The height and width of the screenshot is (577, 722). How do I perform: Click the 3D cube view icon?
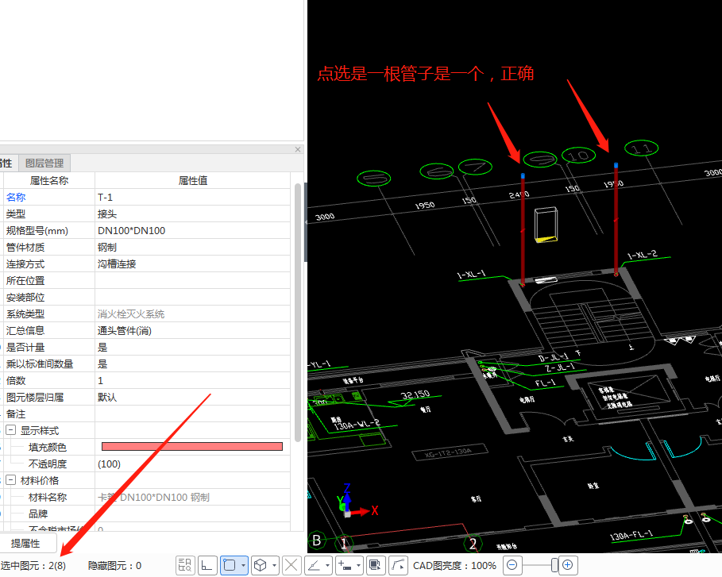[261, 565]
